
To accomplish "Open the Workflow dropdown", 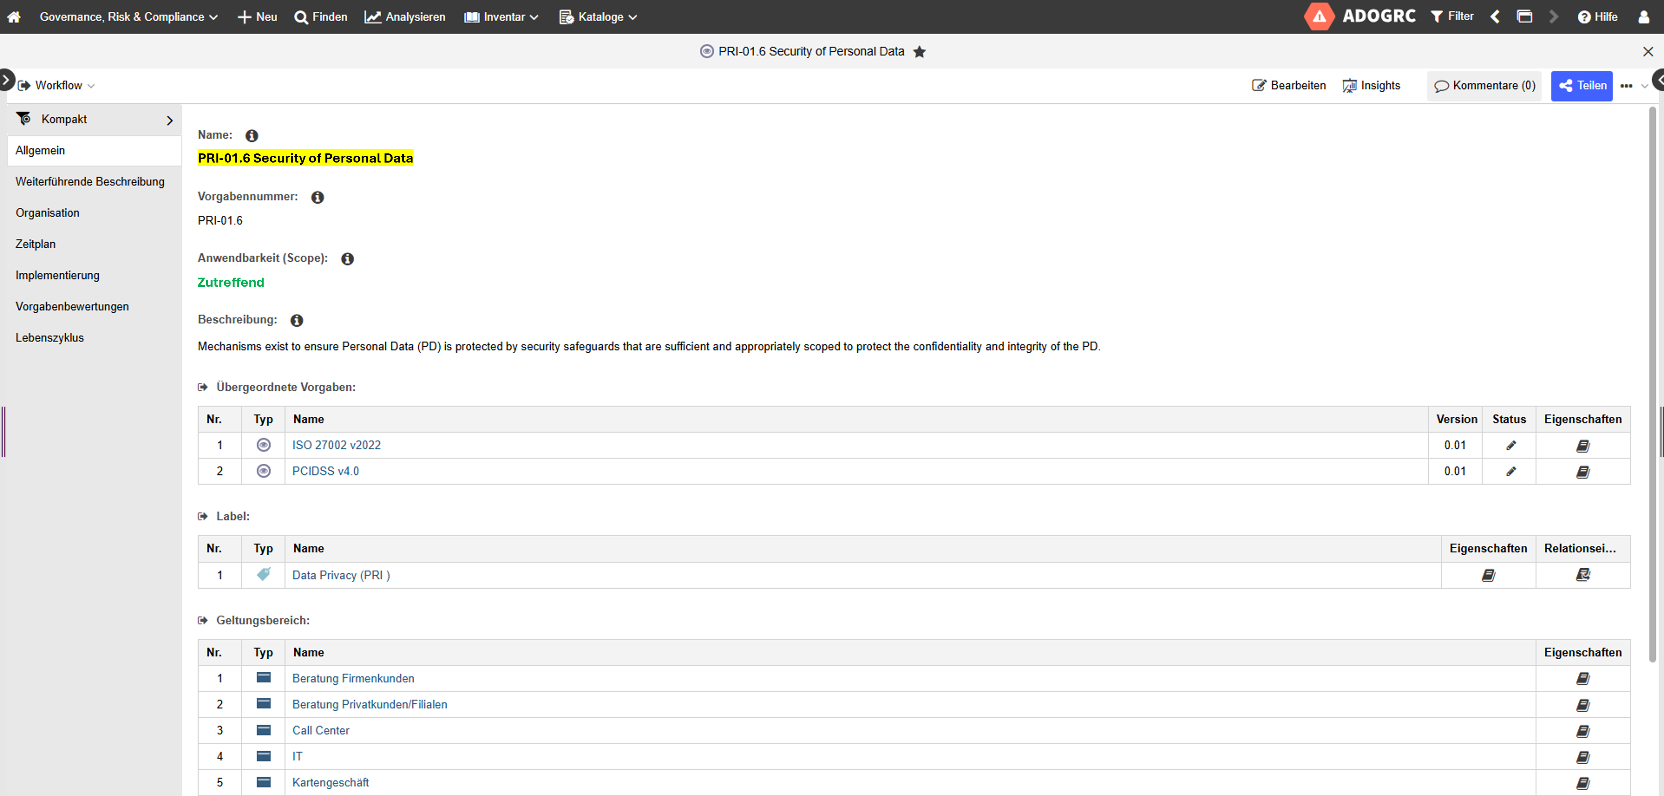I will (56, 85).
